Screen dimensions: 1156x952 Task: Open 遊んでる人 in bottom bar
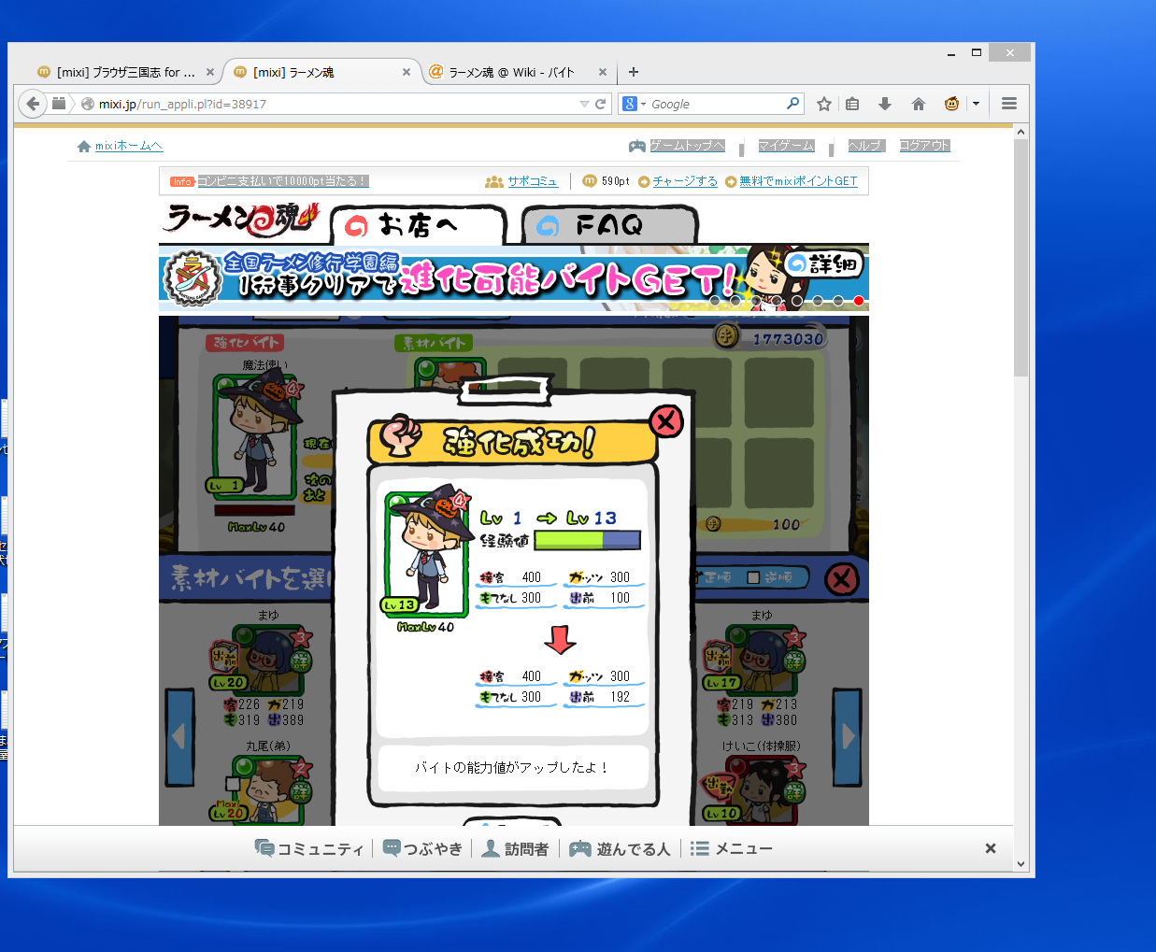[x=620, y=848]
